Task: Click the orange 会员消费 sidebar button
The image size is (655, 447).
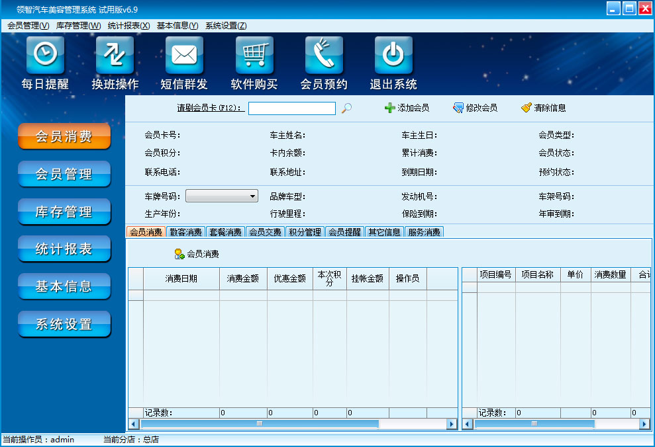Action: 64,136
